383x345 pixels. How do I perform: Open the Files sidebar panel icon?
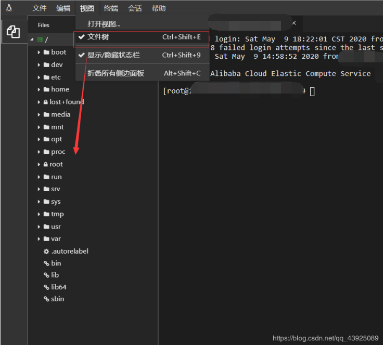coord(13,32)
